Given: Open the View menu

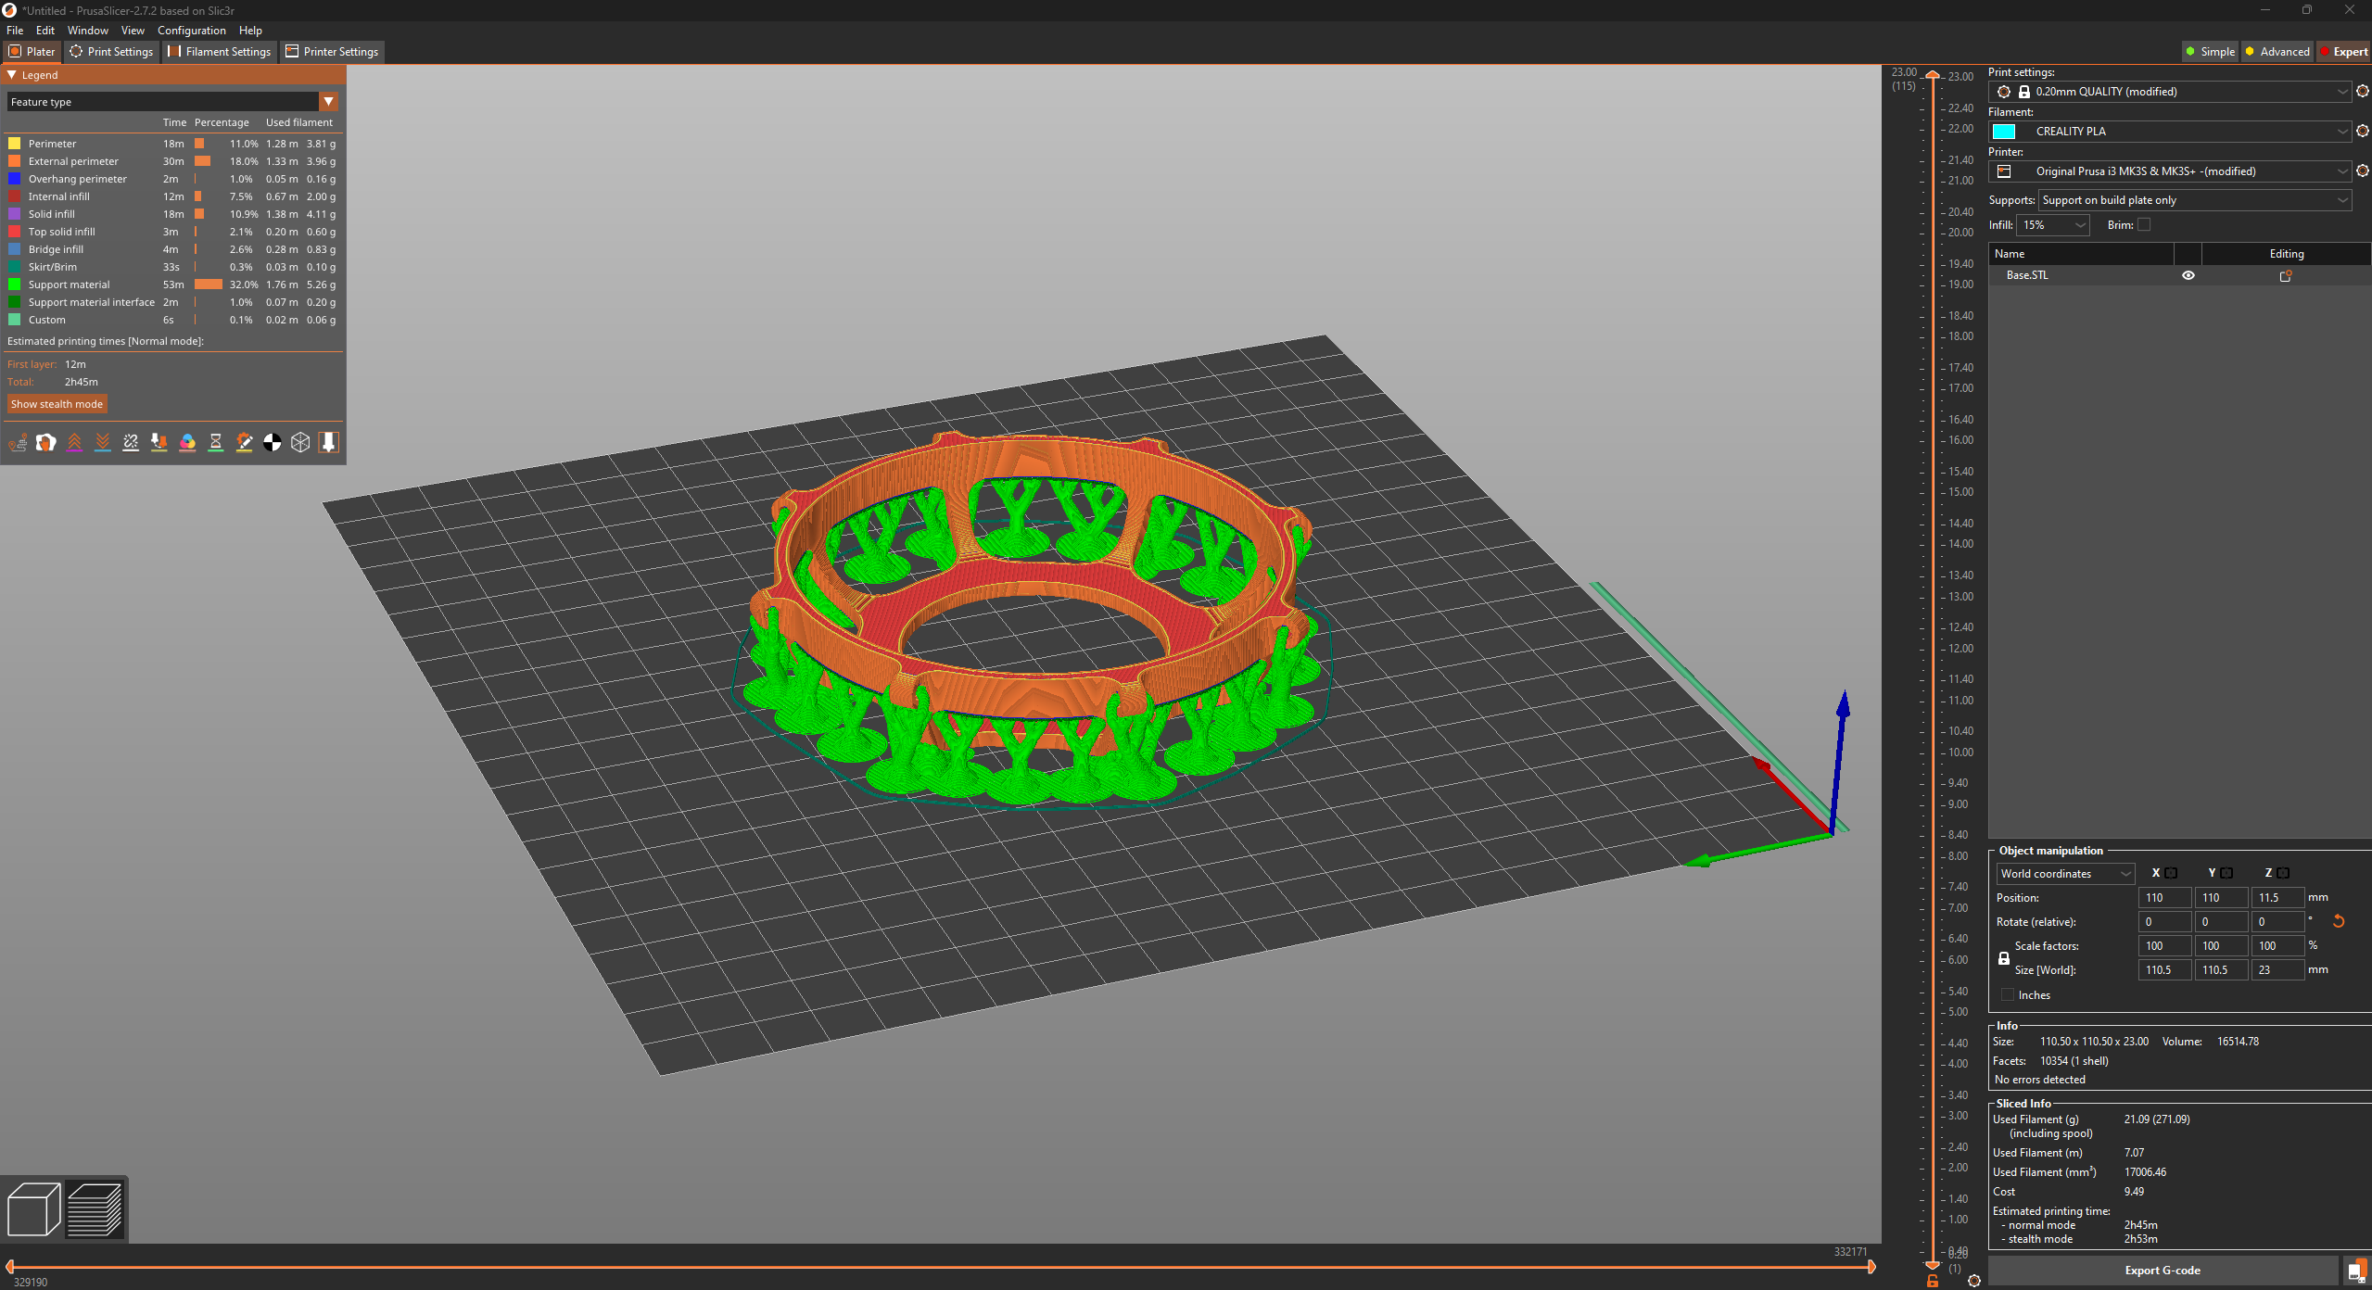Looking at the screenshot, I should 133,31.
